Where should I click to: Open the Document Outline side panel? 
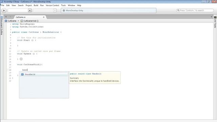coord(2,26)
